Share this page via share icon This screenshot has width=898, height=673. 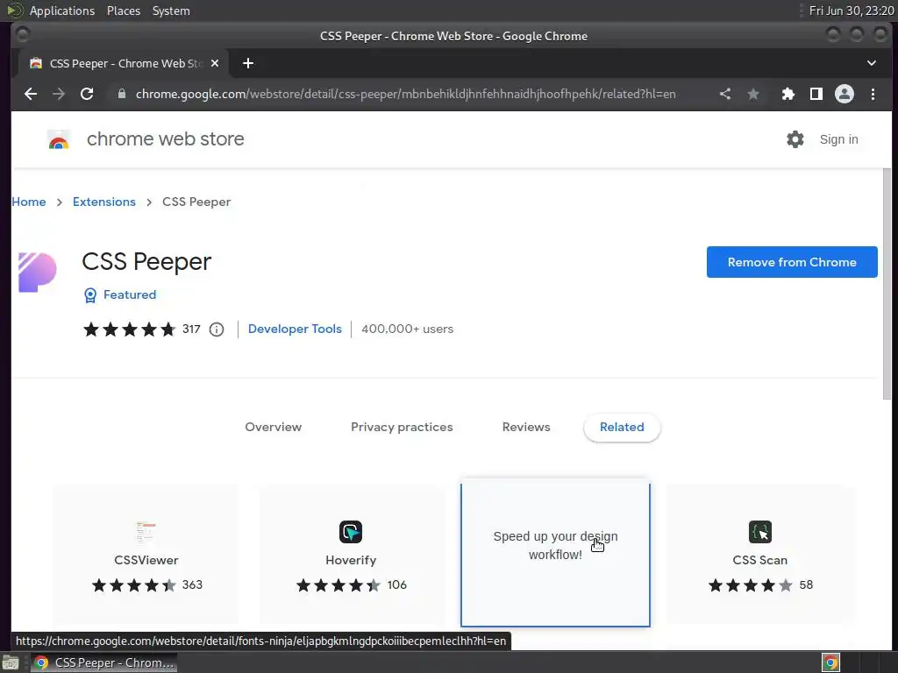pyautogui.click(x=725, y=94)
